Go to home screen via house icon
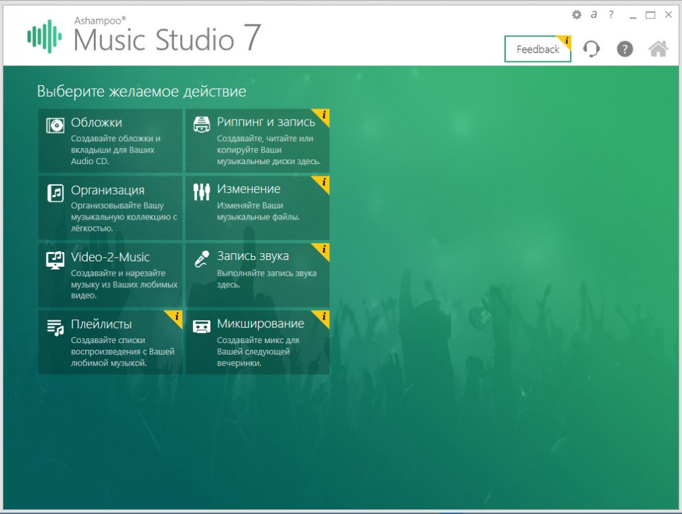Image resolution: width=682 pixels, height=514 pixels. coord(658,49)
